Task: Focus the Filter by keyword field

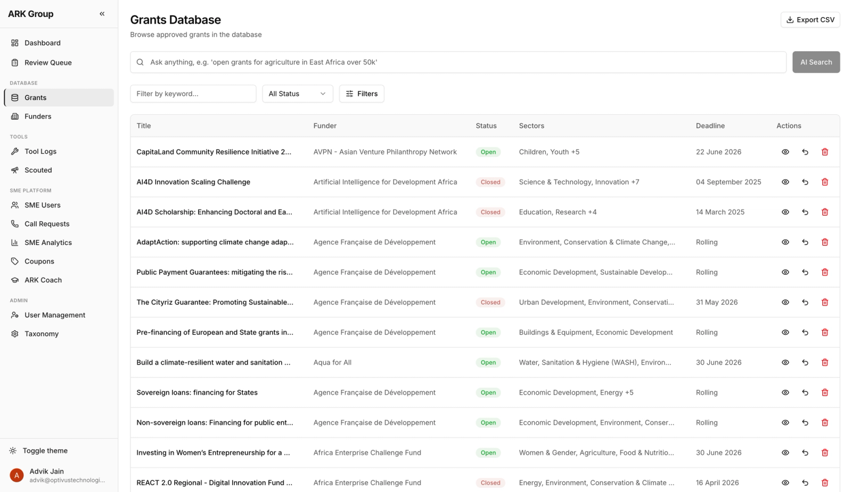Action: pyautogui.click(x=193, y=94)
